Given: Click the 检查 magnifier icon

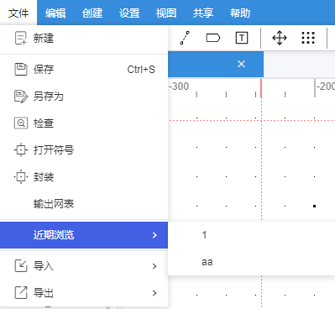Looking at the screenshot, I should 21,123.
